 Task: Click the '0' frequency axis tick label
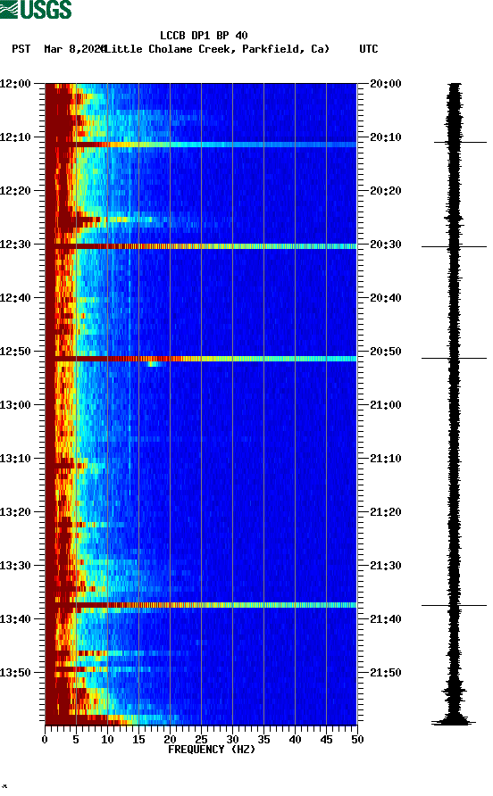[45, 740]
